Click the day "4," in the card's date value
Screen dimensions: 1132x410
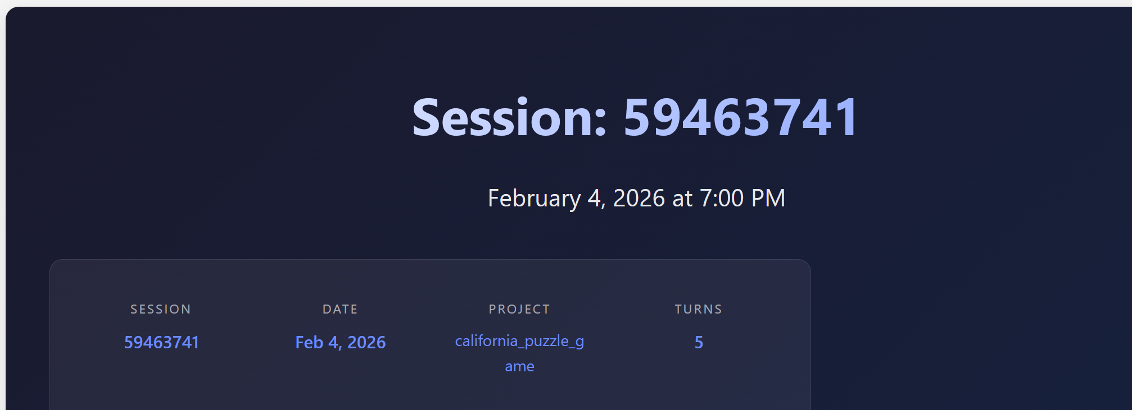tap(335, 343)
